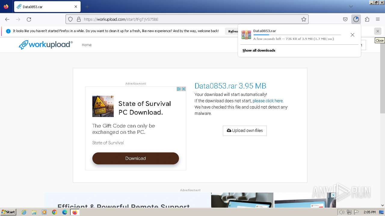The width and height of the screenshot is (385, 216).
Task: Open the Pocket save icon
Action: click(x=345, y=19)
